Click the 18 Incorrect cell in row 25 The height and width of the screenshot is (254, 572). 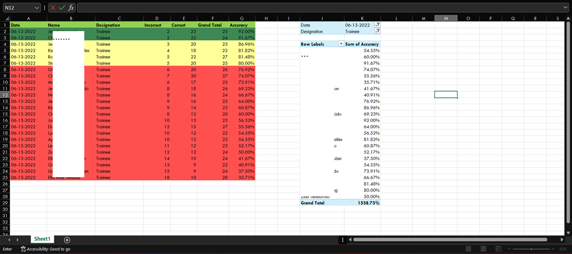157,177
